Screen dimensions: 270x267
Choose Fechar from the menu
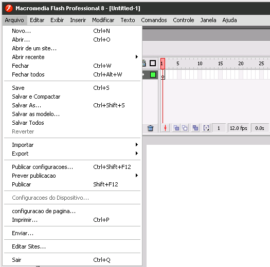(73, 66)
